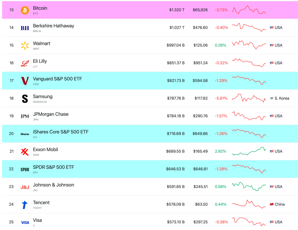The width and height of the screenshot is (298, 230).
Task: Click Visa market cap $573.10 B
Action: (176, 222)
